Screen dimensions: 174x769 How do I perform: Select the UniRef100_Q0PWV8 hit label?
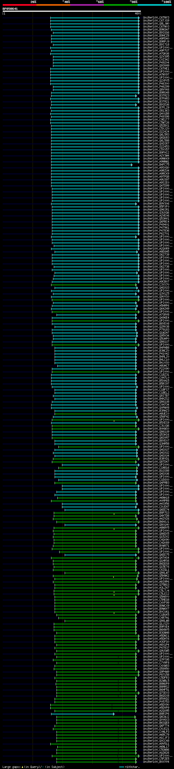tap(156, 408)
